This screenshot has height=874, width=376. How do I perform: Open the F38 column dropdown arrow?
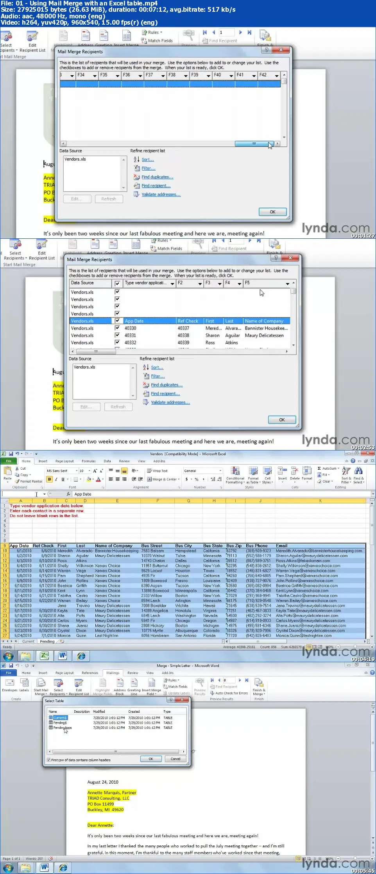point(186,76)
